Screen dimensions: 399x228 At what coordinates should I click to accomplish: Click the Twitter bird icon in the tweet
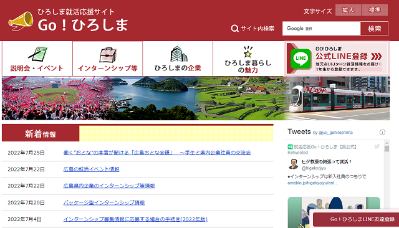point(377,146)
